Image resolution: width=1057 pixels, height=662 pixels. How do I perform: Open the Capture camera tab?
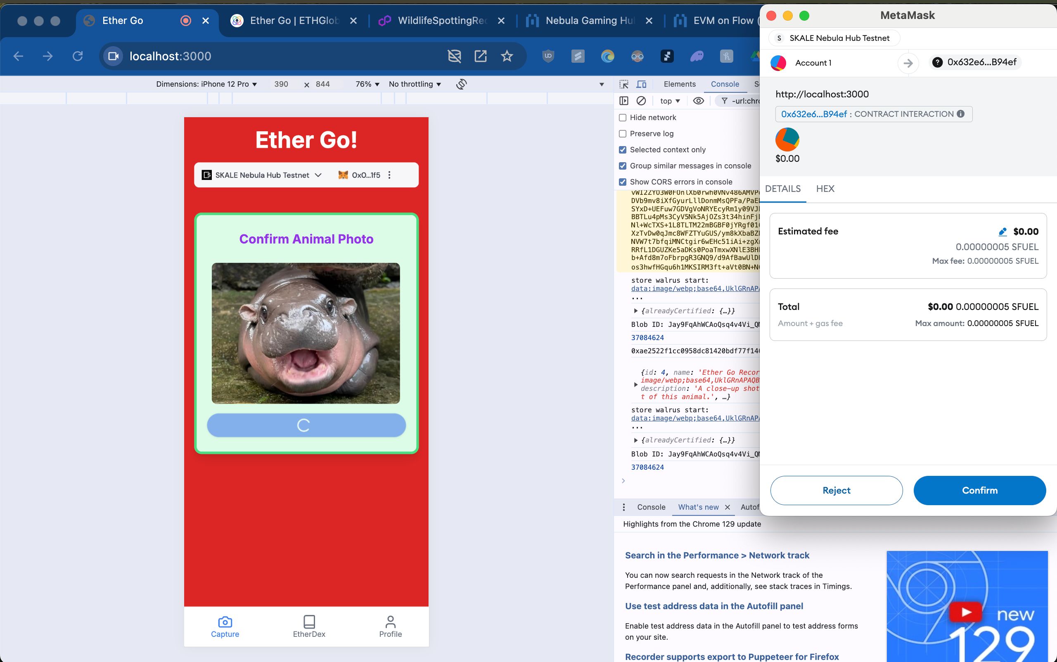tap(225, 627)
